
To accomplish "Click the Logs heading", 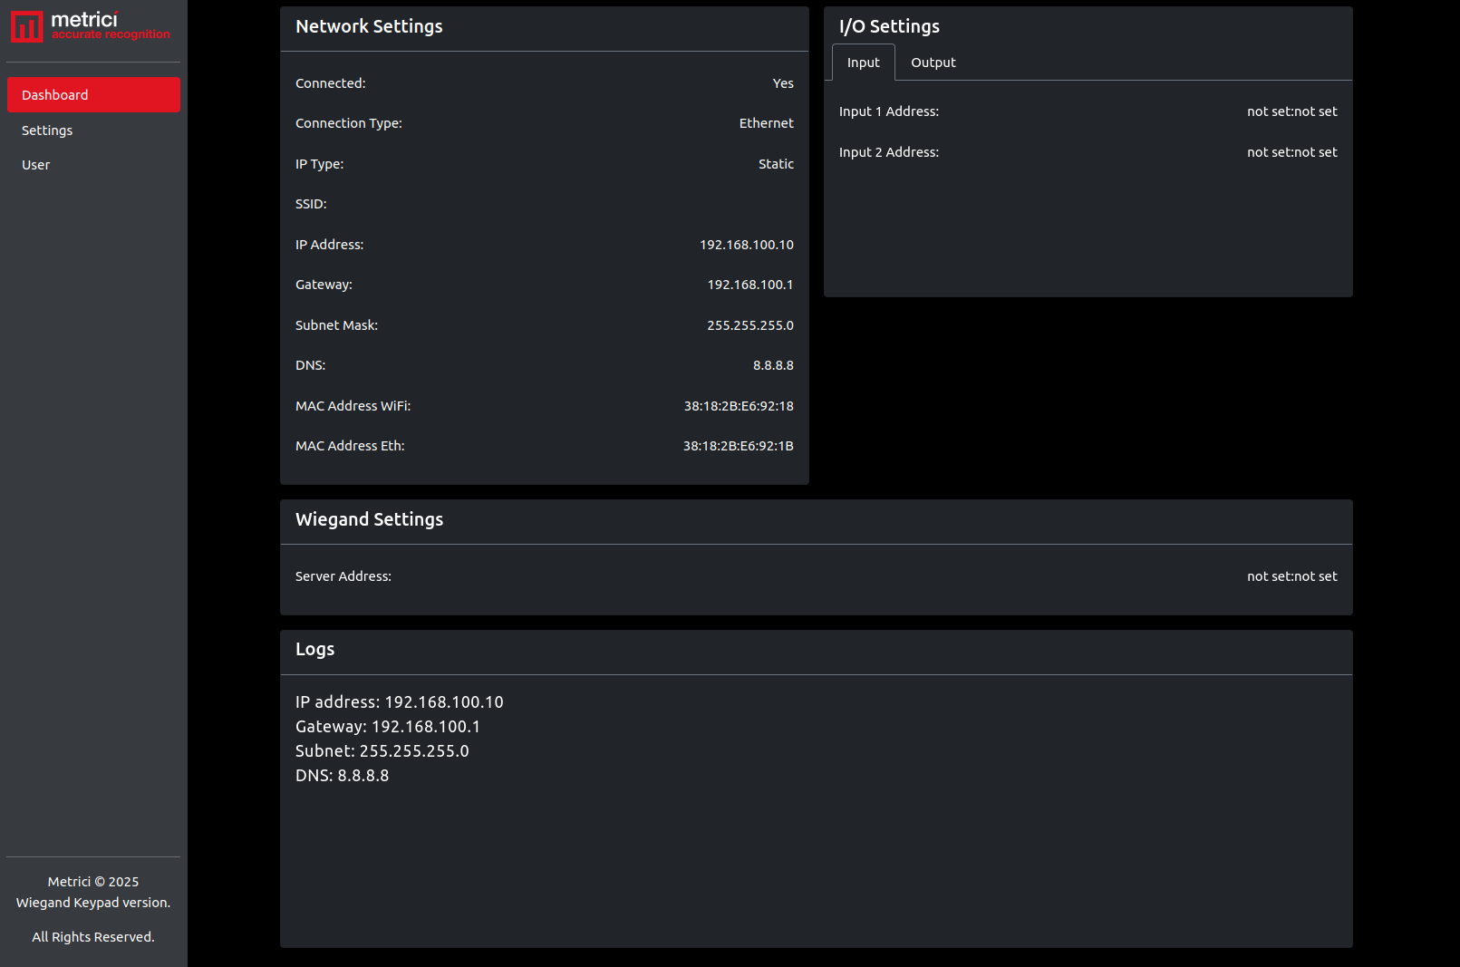I will tap(314, 649).
